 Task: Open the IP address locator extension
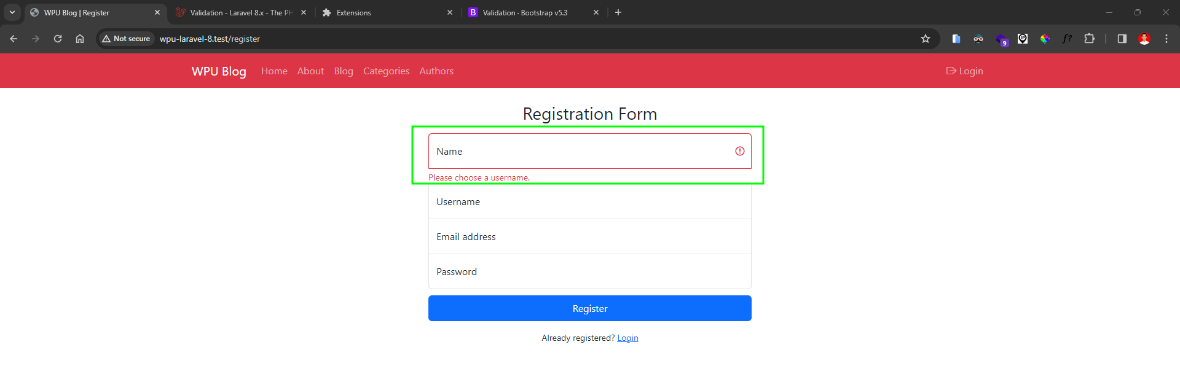coord(1023,39)
